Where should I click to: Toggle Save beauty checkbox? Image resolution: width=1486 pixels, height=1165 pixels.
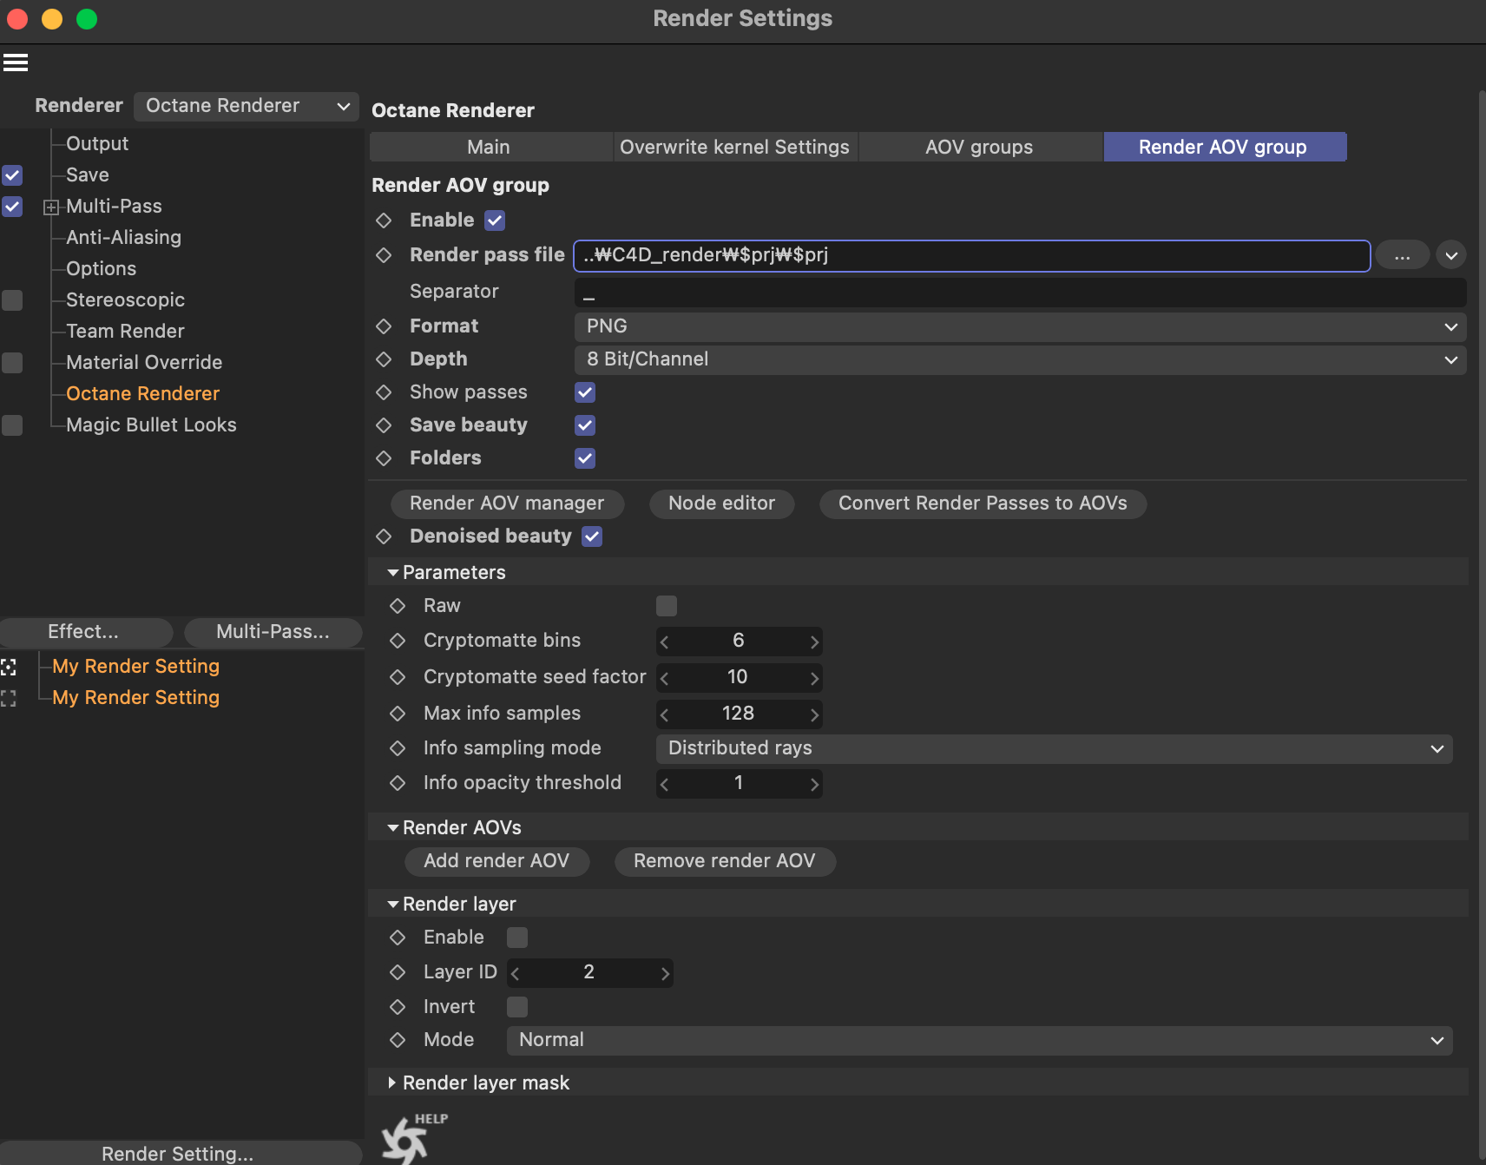pos(585,425)
